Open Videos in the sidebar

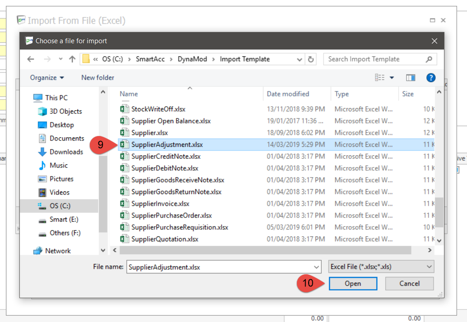point(54,192)
